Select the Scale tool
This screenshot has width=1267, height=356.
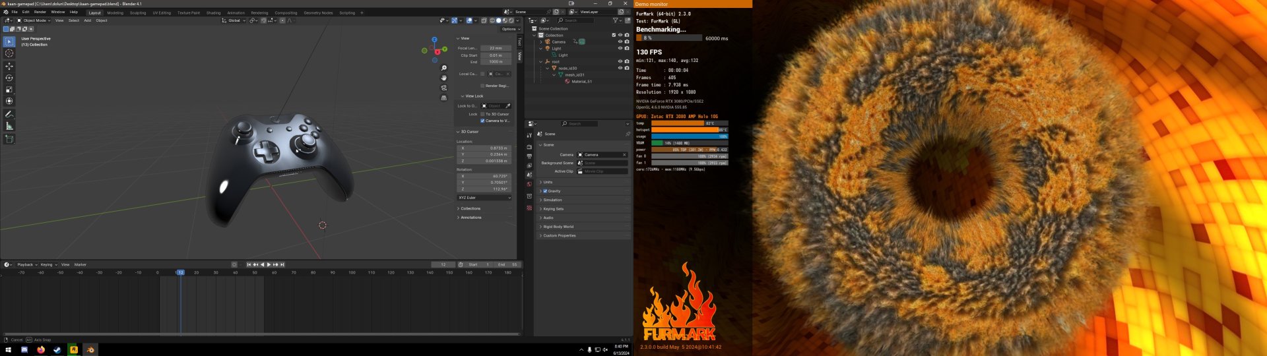[x=9, y=89]
